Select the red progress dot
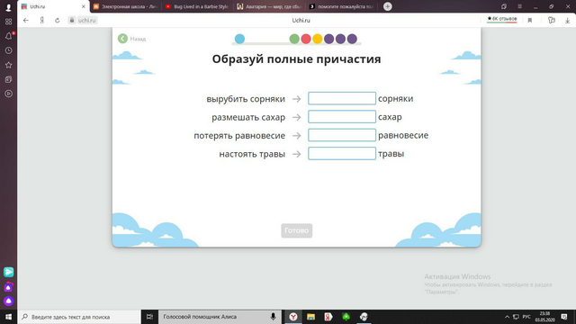 (x=306, y=39)
